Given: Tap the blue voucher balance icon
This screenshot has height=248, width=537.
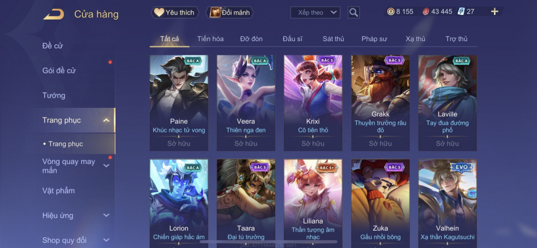Looking at the screenshot, I should [x=461, y=12].
